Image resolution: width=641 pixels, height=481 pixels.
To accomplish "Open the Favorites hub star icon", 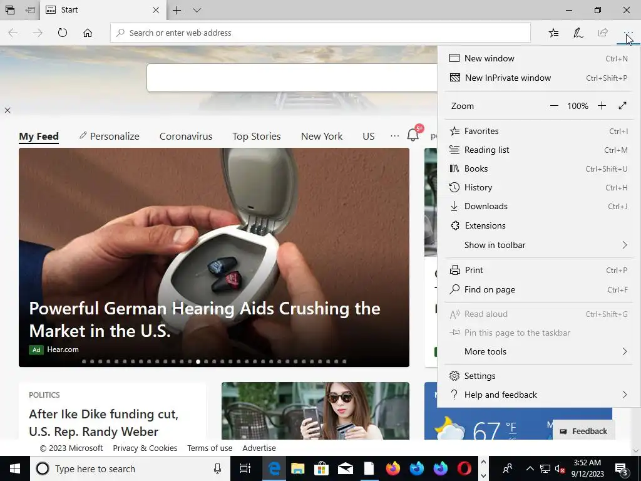I will pos(553,33).
